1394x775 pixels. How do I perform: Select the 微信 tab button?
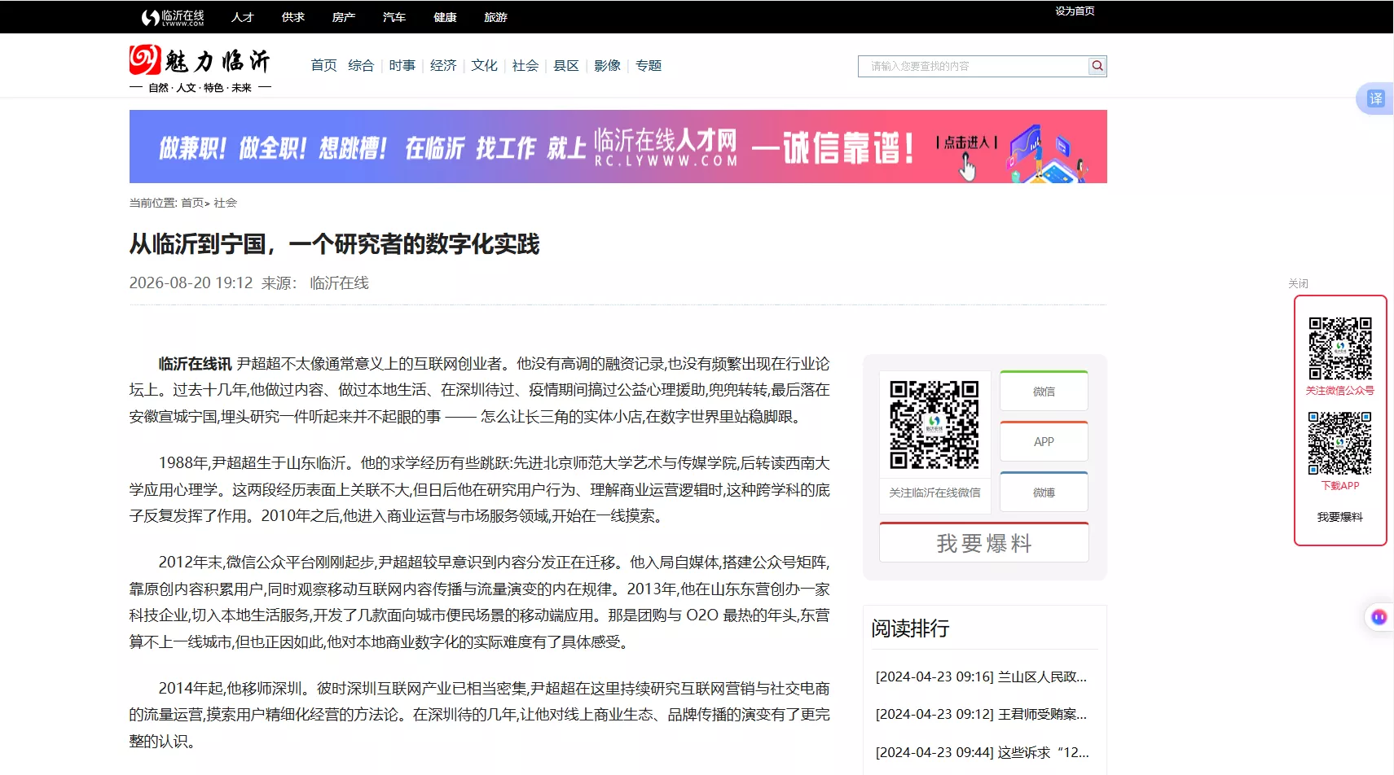[1044, 392]
